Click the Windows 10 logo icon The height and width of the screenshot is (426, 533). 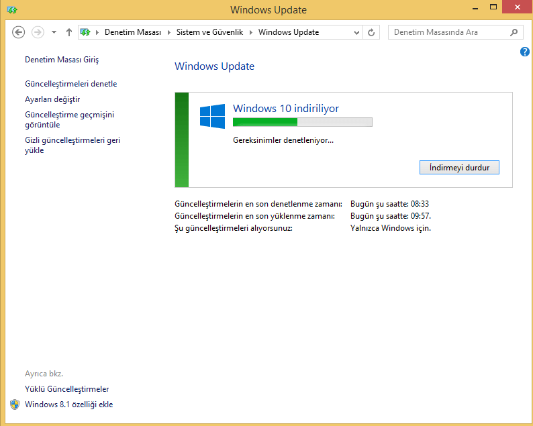[212, 116]
